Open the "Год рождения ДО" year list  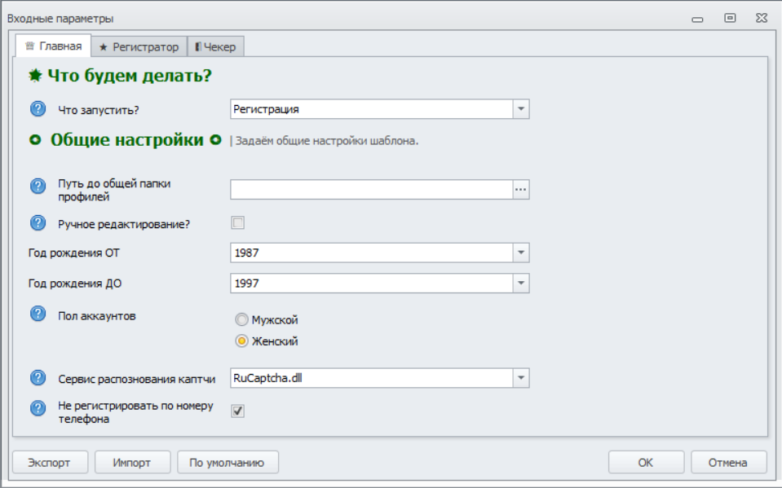(x=521, y=284)
